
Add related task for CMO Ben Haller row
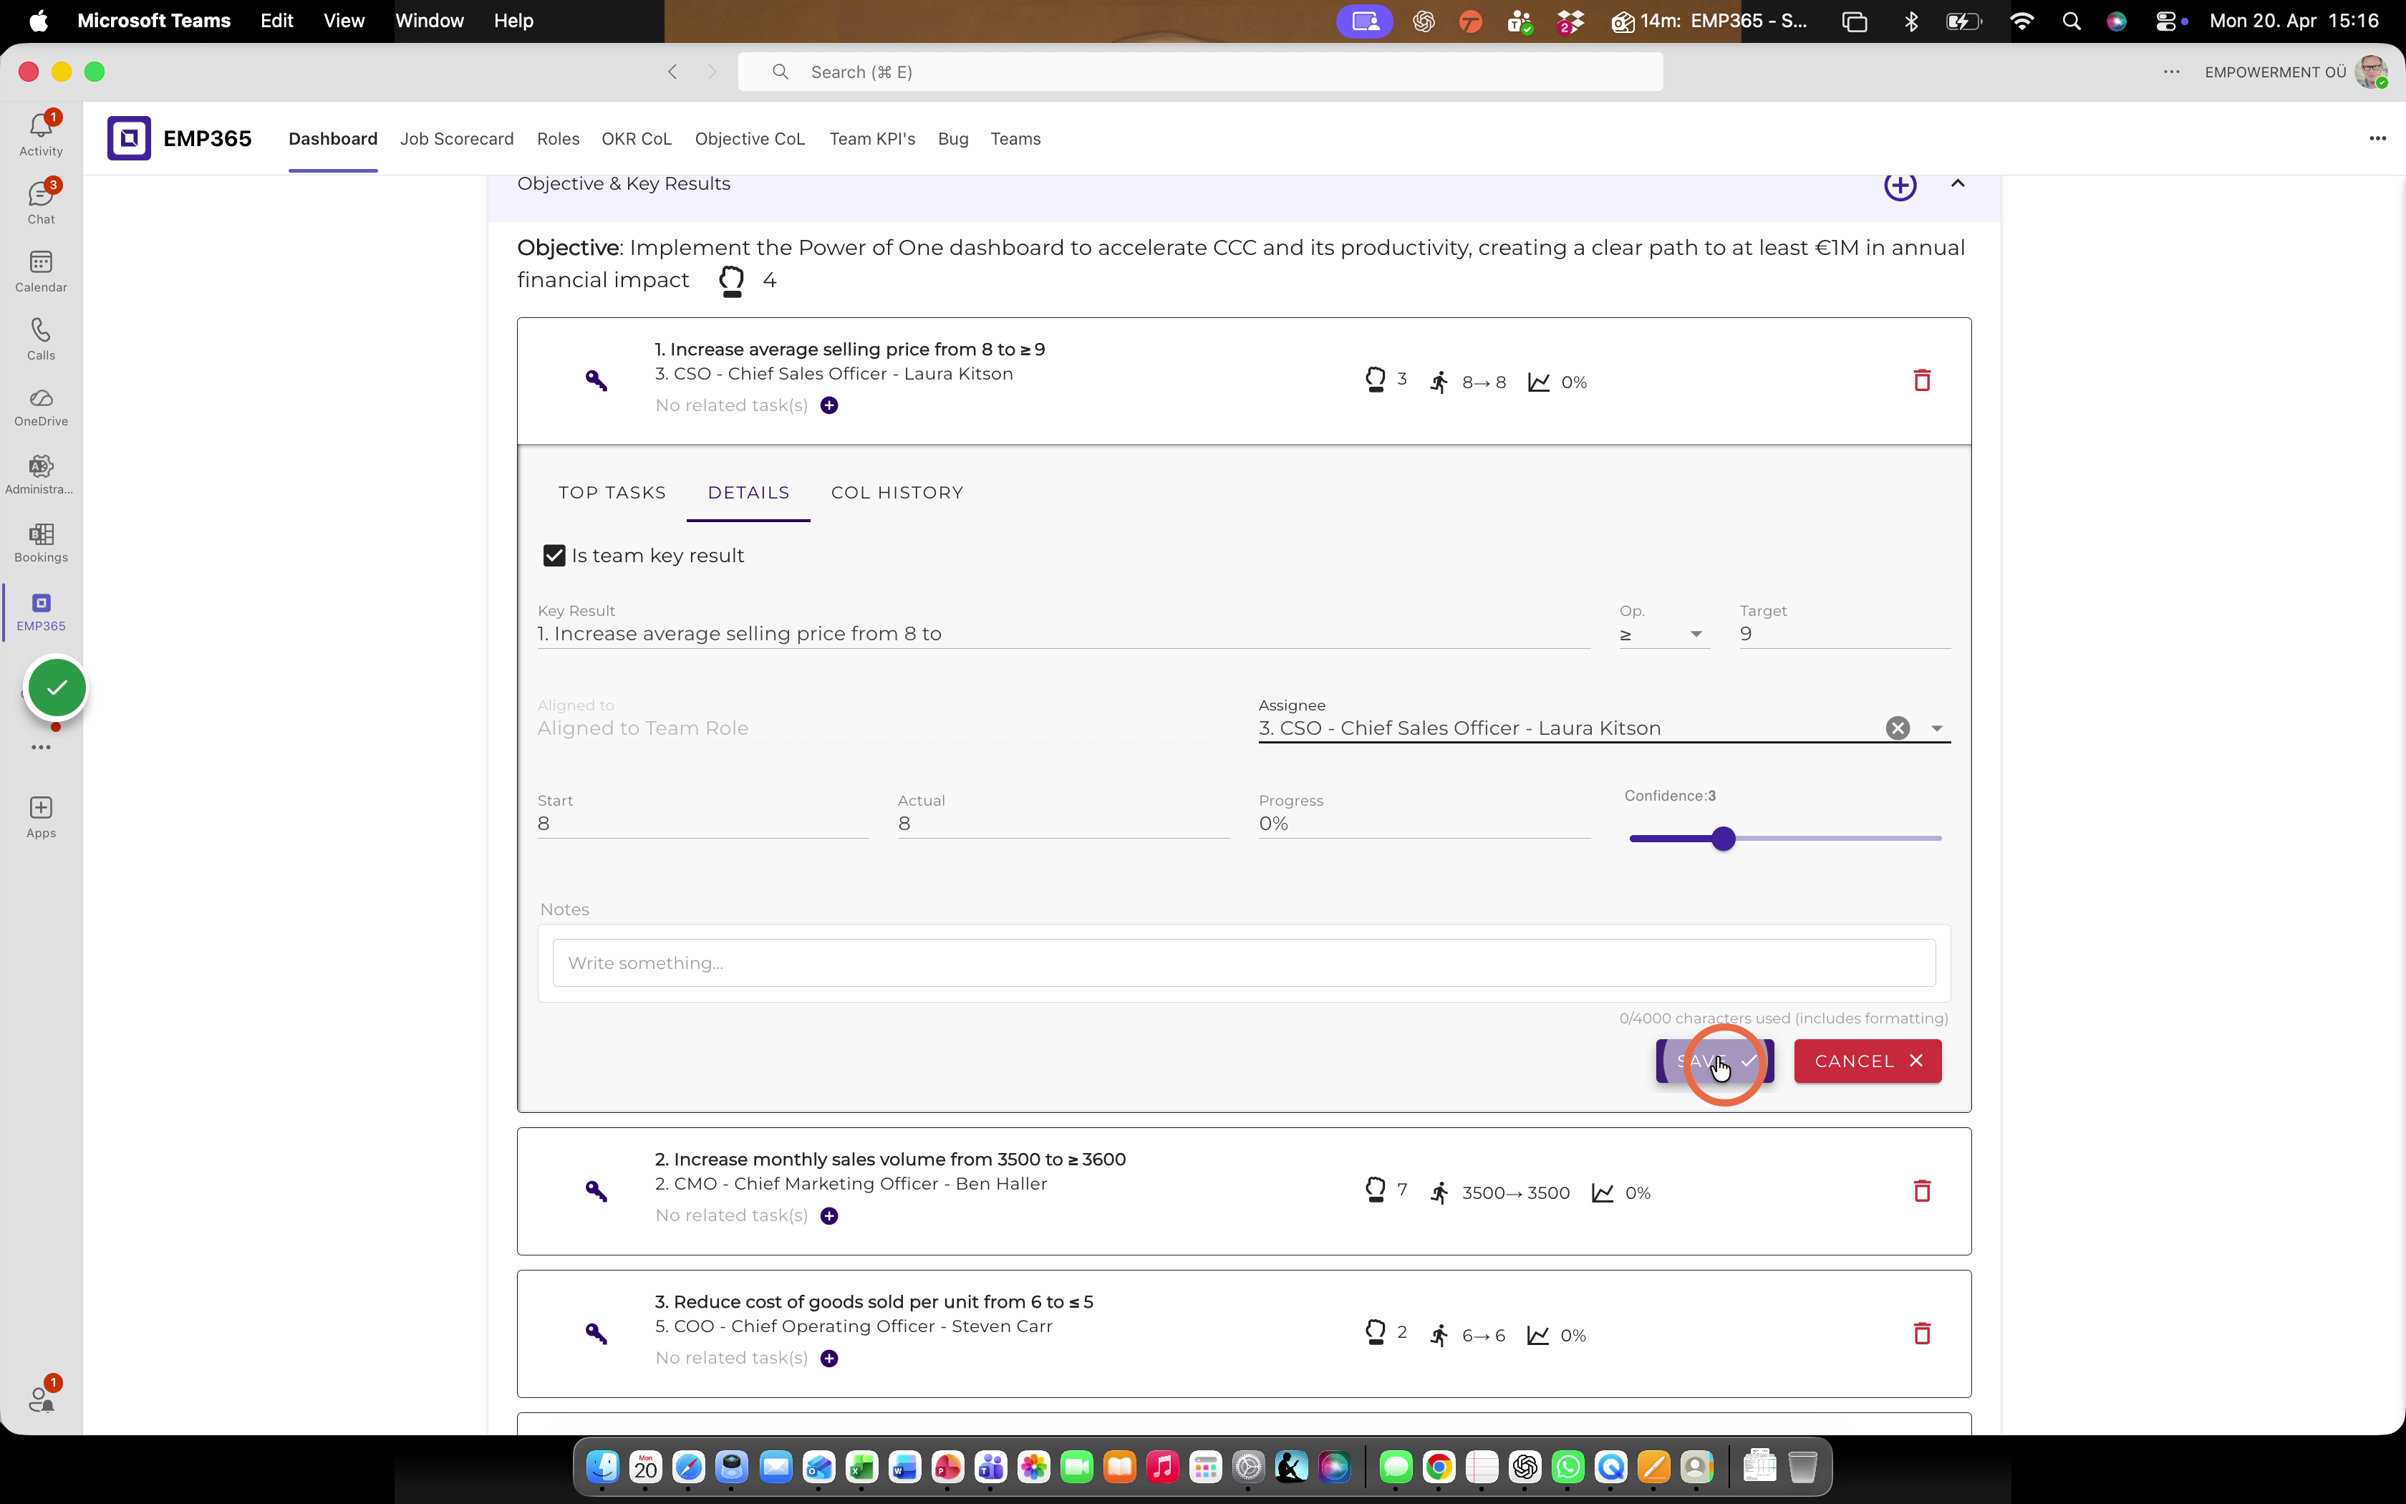click(829, 1215)
